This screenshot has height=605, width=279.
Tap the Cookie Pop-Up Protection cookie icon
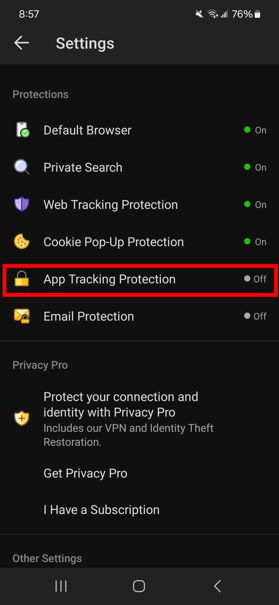pyautogui.click(x=22, y=241)
